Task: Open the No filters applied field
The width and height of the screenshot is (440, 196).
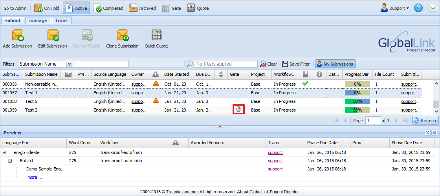Action: [226, 64]
